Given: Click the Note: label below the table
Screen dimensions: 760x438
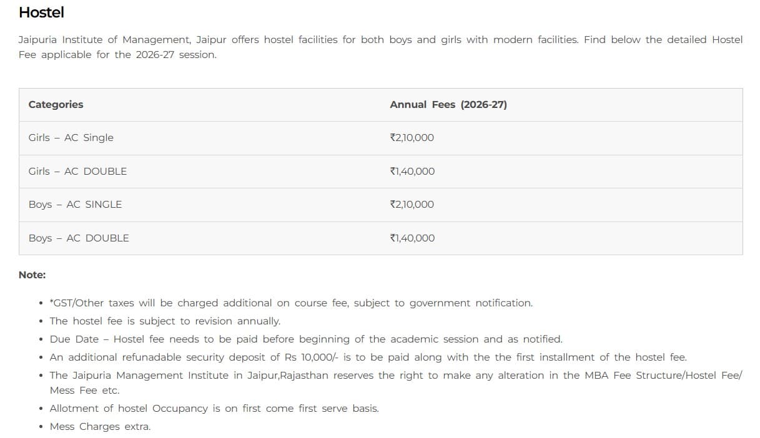Looking at the screenshot, I should tap(32, 275).
